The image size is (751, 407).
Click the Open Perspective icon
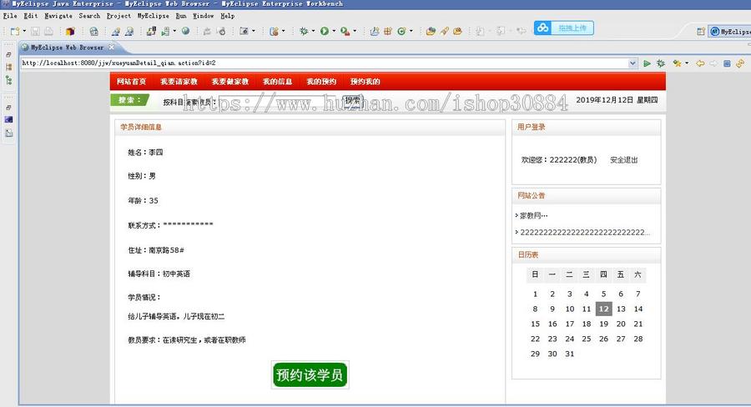[701, 32]
